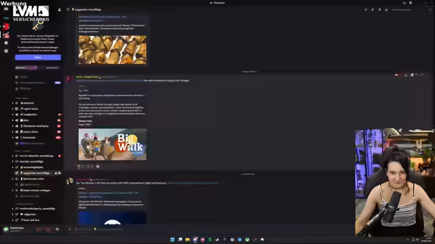Screen dimensions: 435x244
Task: Open Discord direct messages home icon
Action: tap(6, 9)
